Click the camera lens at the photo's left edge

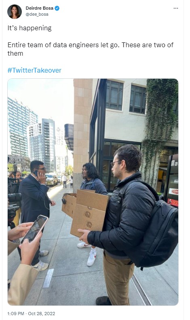(14, 197)
